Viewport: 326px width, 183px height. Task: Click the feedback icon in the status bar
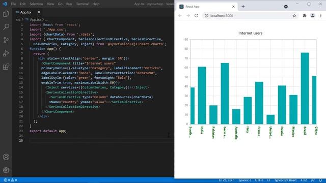313,180
